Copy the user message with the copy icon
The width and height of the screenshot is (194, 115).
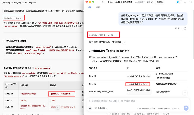coord(185,29)
